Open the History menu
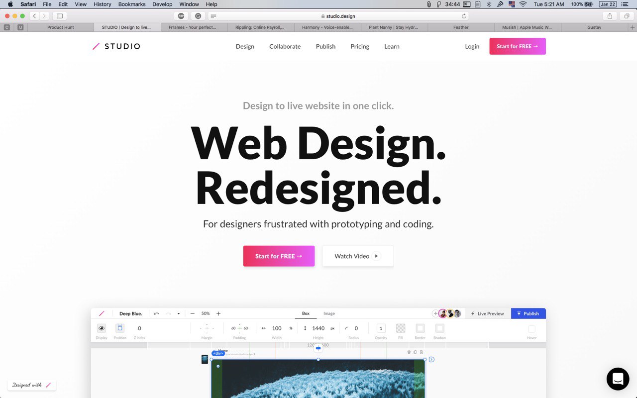This screenshot has height=398, width=637. point(103,4)
